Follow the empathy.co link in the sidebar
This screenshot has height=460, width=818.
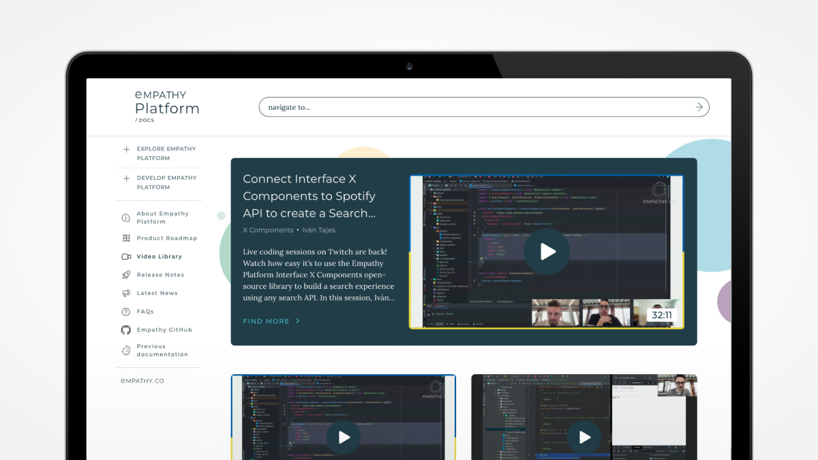(142, 381)
